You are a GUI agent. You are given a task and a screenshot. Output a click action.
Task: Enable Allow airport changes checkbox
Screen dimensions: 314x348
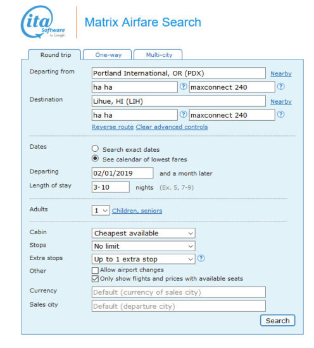coord(95,270)
